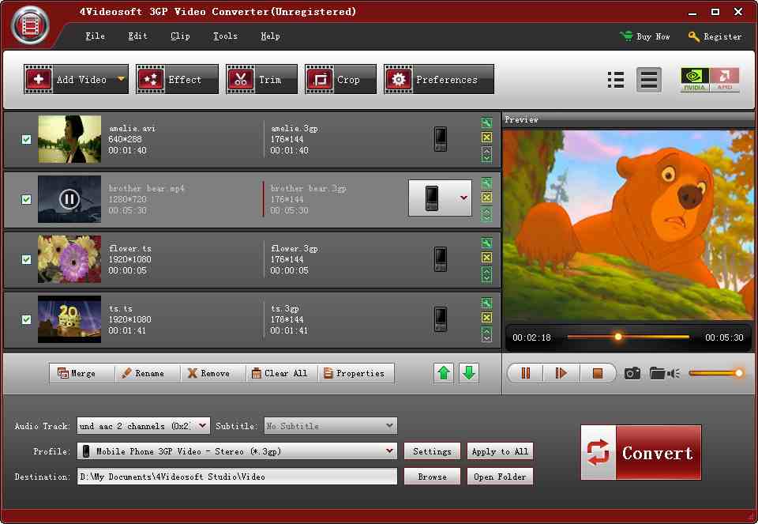Mute the preview with the speaker icon
This screenshot has height=524, width=758.
point(674,373)
